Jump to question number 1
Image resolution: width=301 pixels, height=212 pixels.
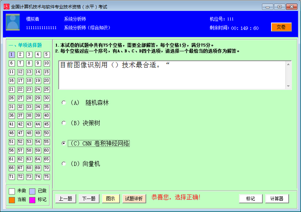point(12,55)
